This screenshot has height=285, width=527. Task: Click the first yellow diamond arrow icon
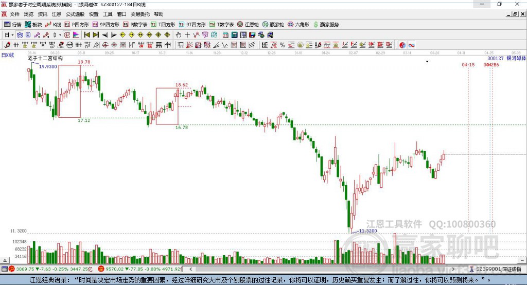122,35
